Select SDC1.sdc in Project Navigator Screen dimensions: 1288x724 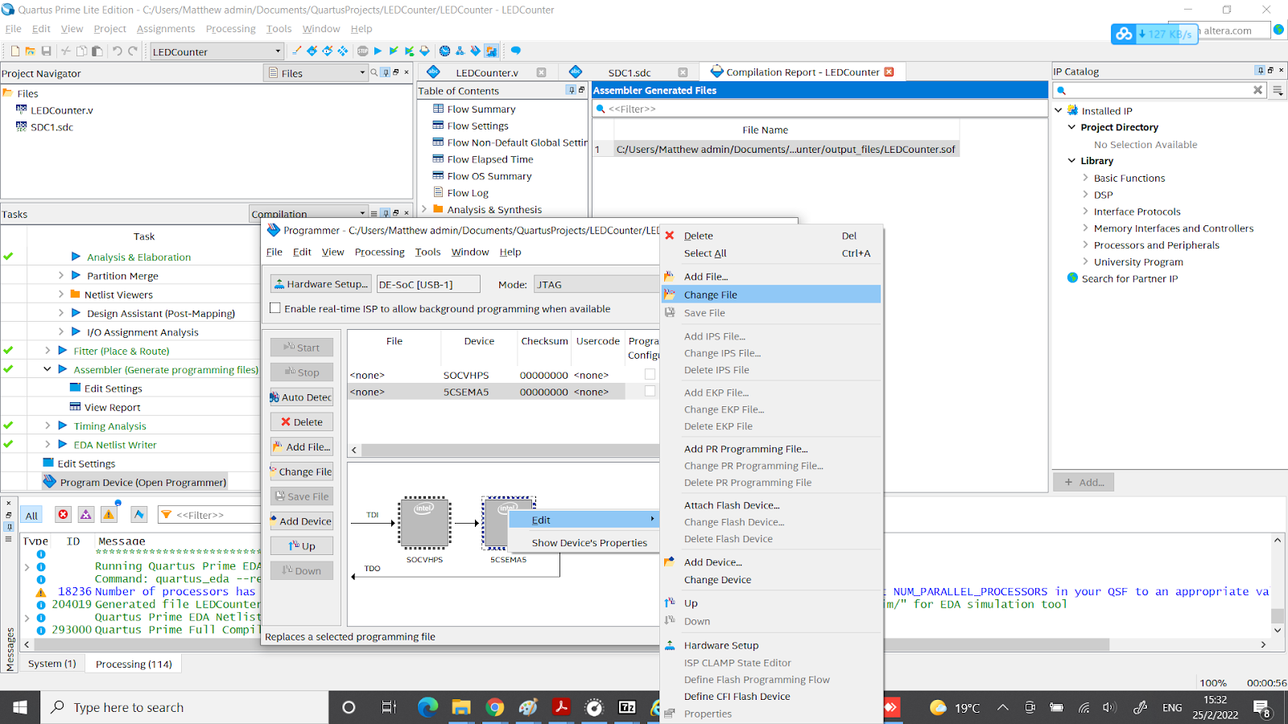tap(52, 127)
